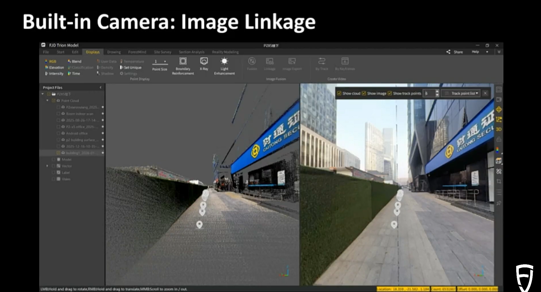The width and height of the screenshot is (541, 292).
Task: Select the Video tree item
Action: click(66, 179)
